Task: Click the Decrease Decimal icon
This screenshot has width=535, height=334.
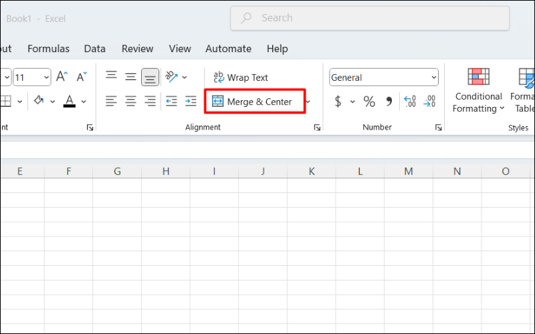Action: pyautogui.click(x=430, y=102)
